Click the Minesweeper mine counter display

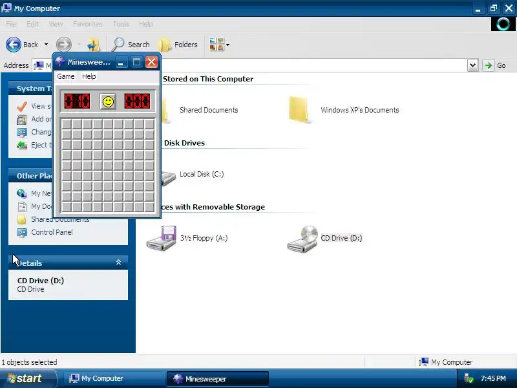click(x=77, y=102)
